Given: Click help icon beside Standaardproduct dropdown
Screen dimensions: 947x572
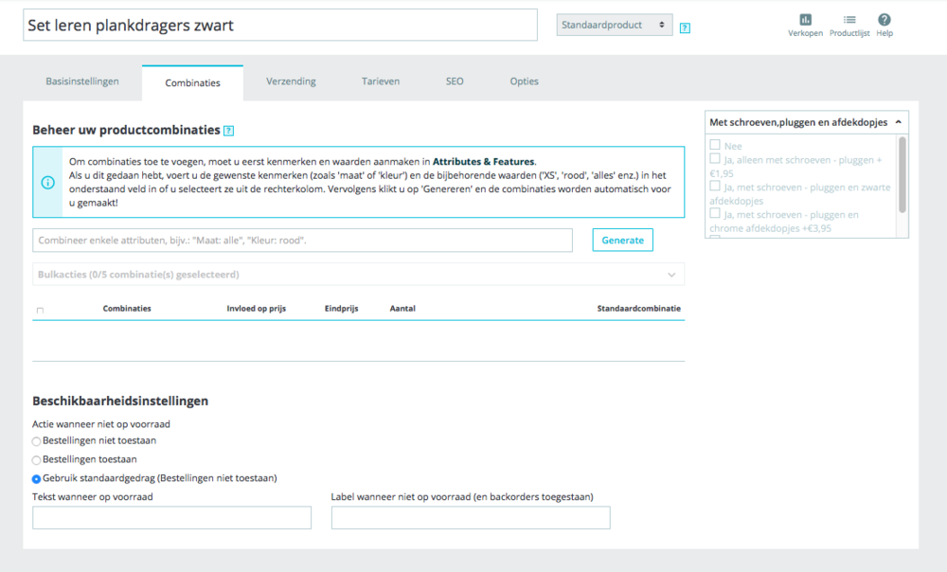Looking at the screenshot, I should click(685, 27).
